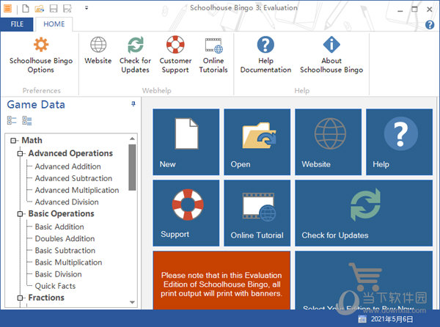Click the Website tile on start page
Image resolution: width=440 pixels, height=327 pixels.
click(329, 142)
